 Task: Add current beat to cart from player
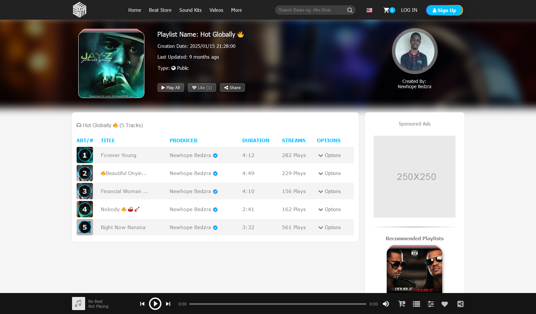(x=401, y=304)
